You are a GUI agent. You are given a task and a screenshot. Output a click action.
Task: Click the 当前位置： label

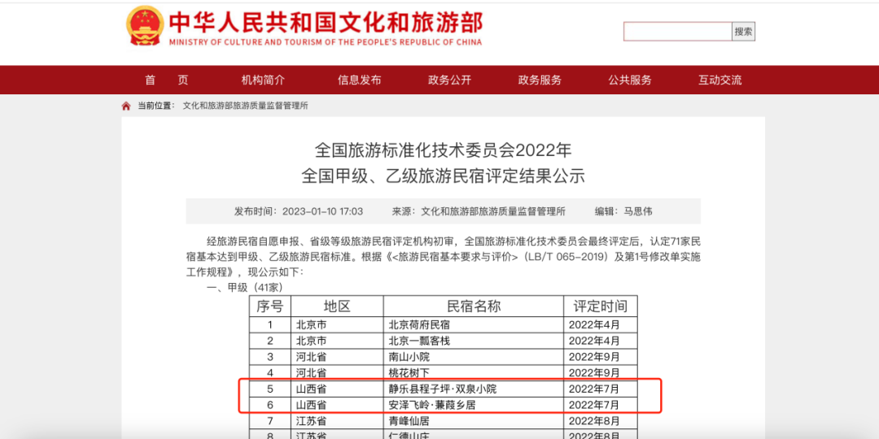click(x=156, y=106)
